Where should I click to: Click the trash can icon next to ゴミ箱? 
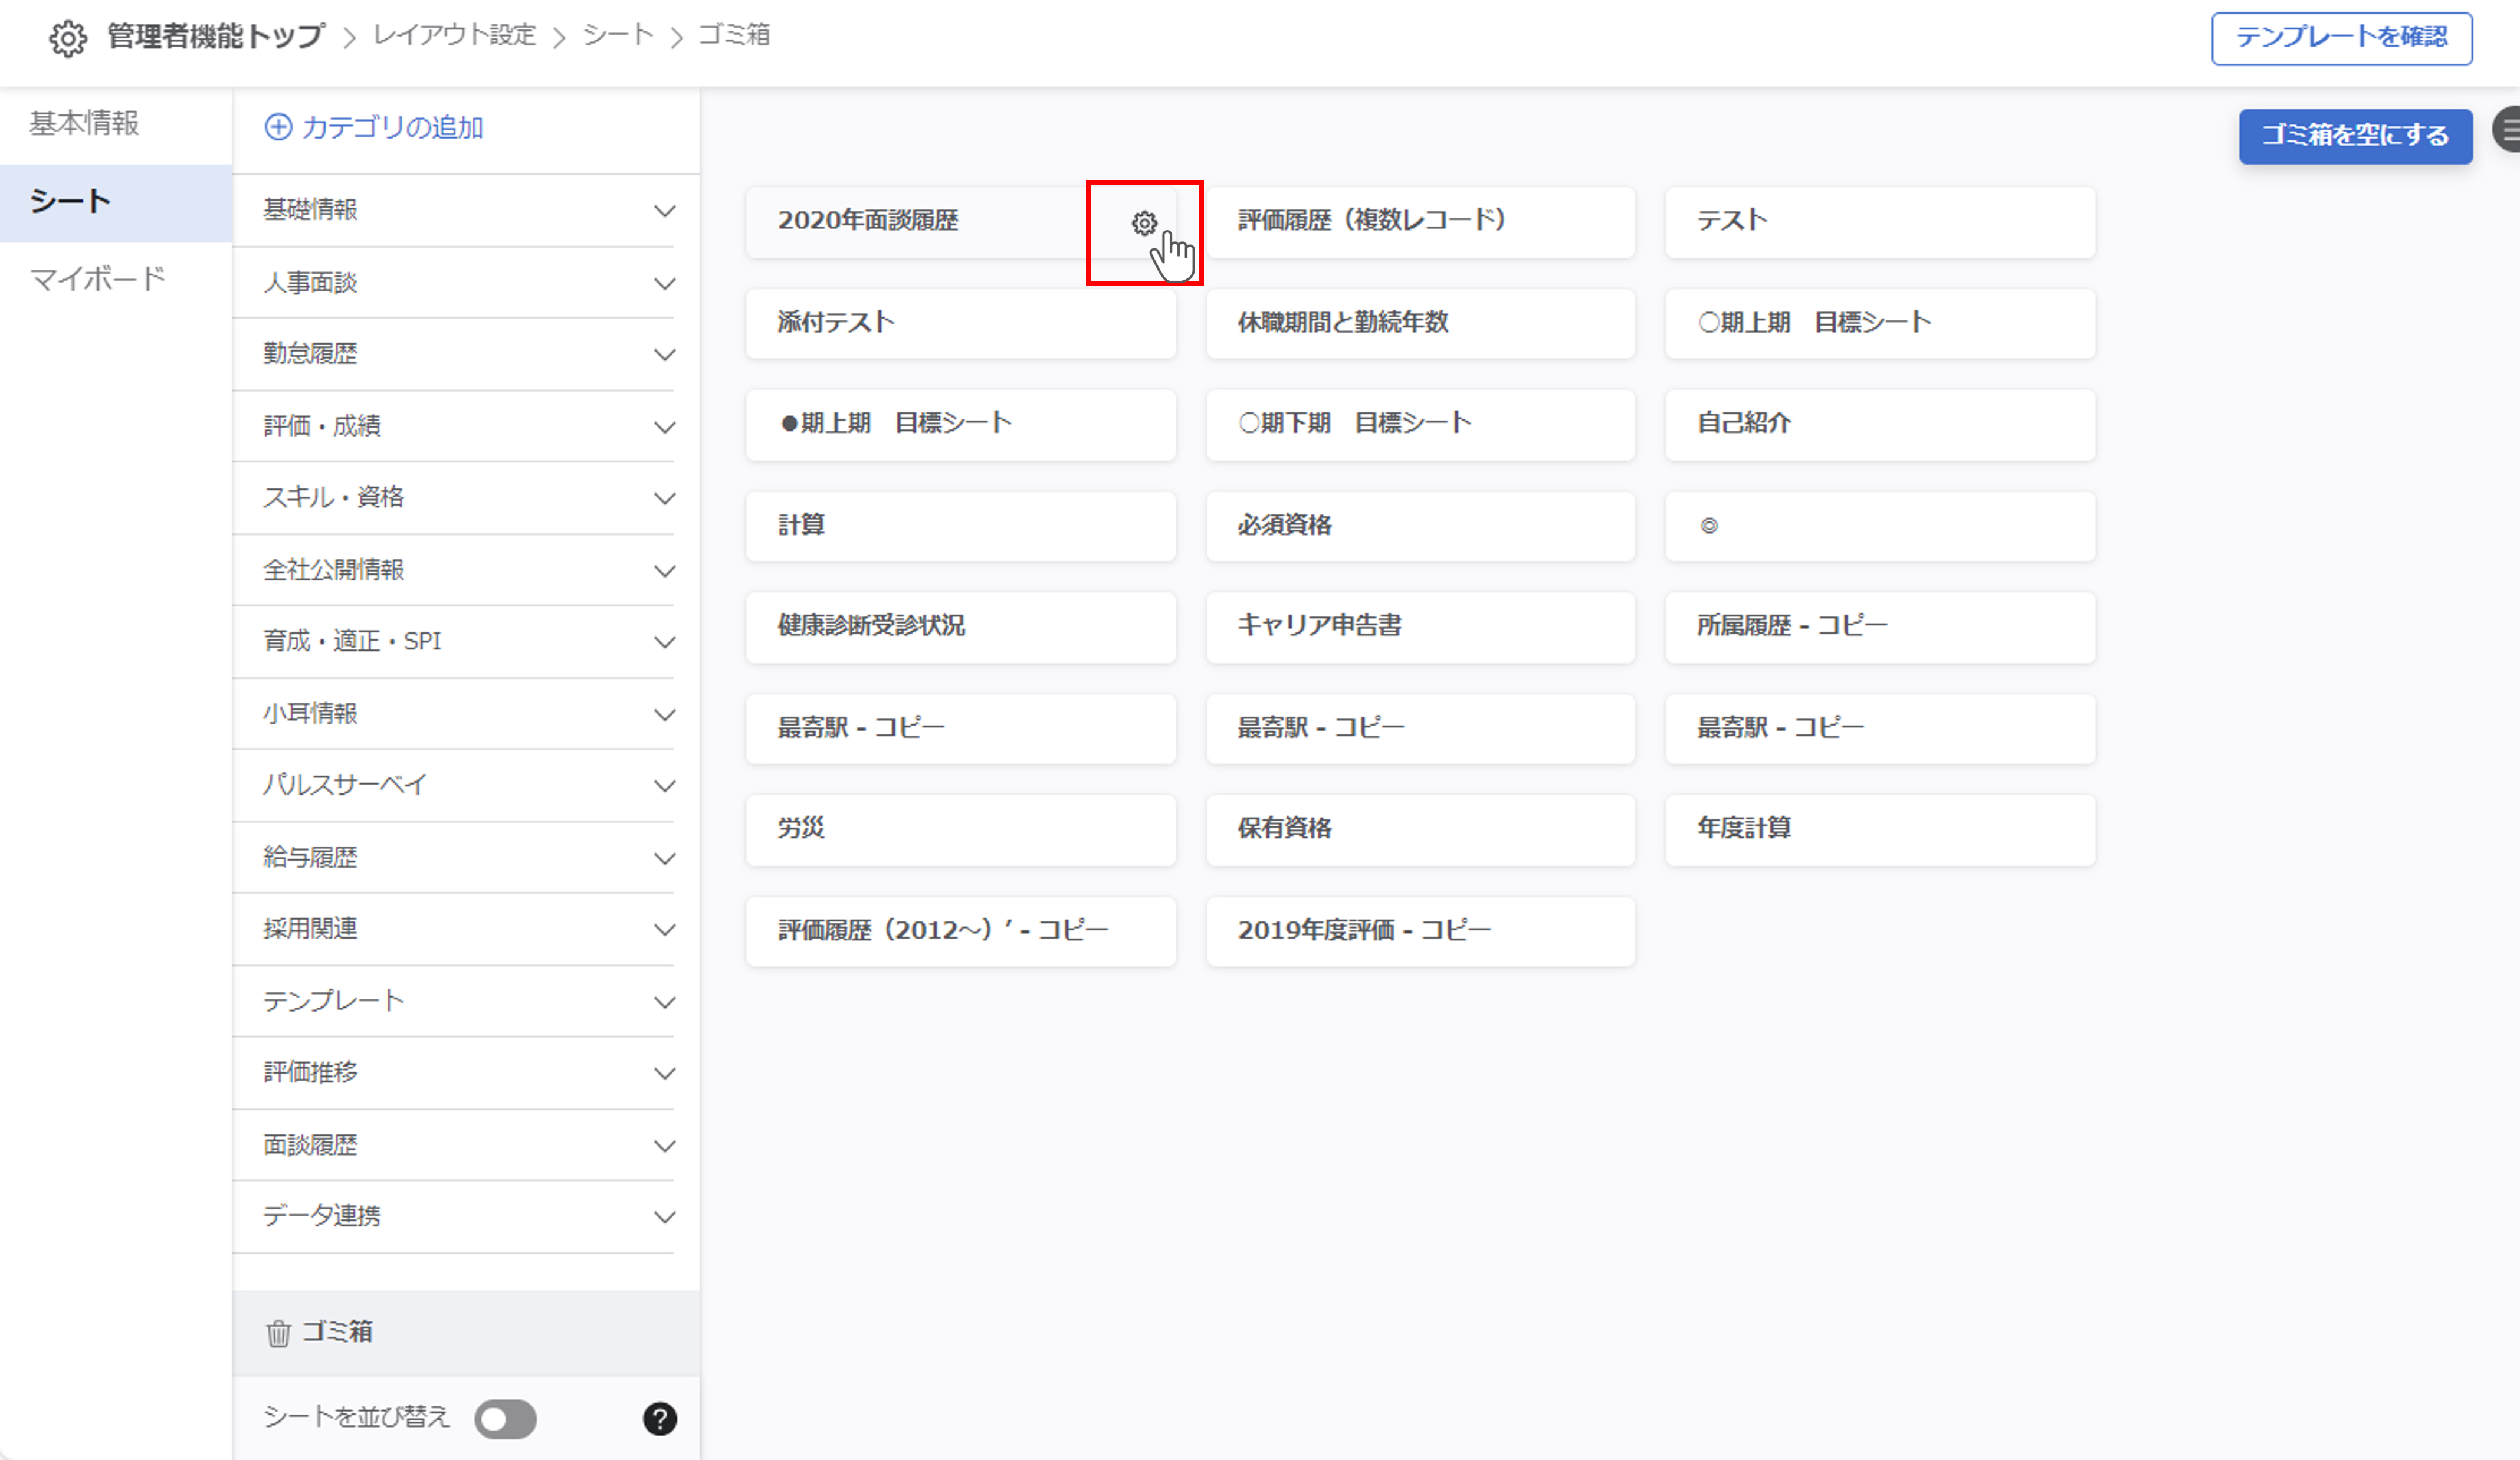[278, 1333]
